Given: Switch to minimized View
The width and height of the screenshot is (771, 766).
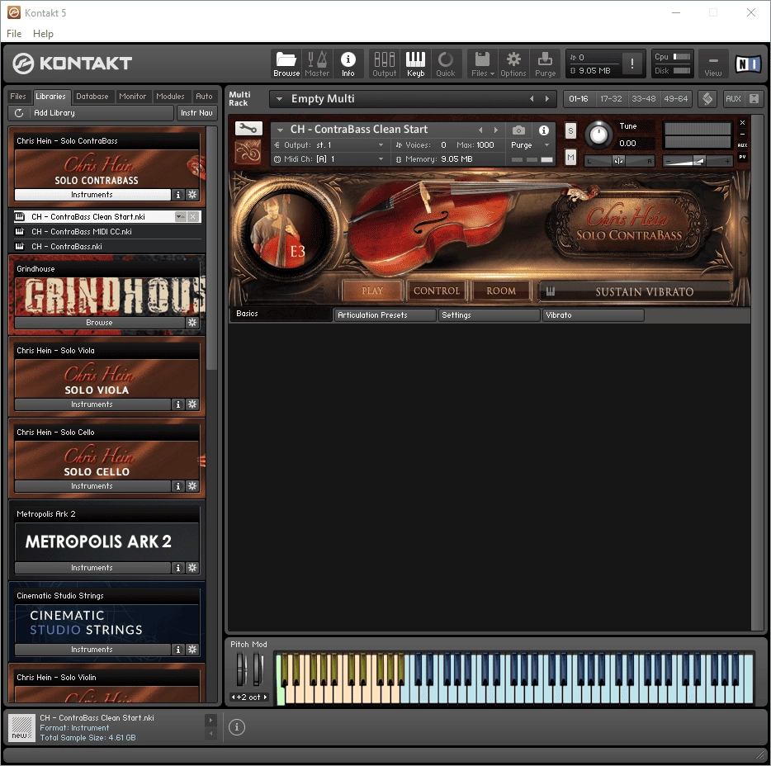Looking at the screenshot, I should click(713, 64).
